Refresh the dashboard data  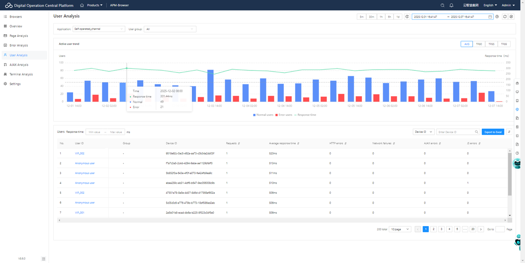pyautogui.click(x=505, y=16)
